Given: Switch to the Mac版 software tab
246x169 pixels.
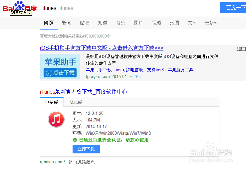Looking at the screenshot, I should pos(76,102).
